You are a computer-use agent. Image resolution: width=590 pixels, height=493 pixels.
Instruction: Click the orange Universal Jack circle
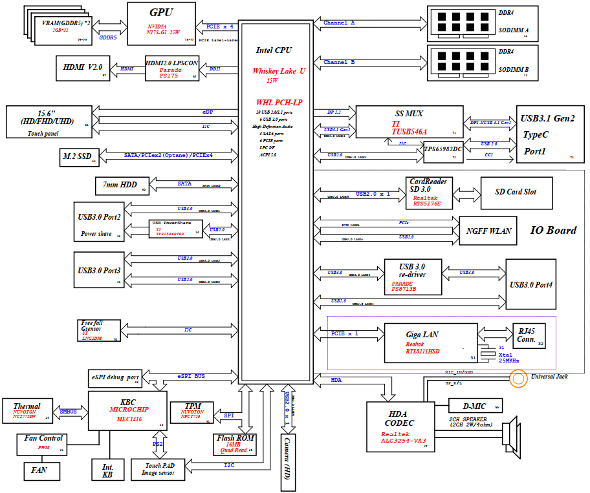[x=518, y=379]
